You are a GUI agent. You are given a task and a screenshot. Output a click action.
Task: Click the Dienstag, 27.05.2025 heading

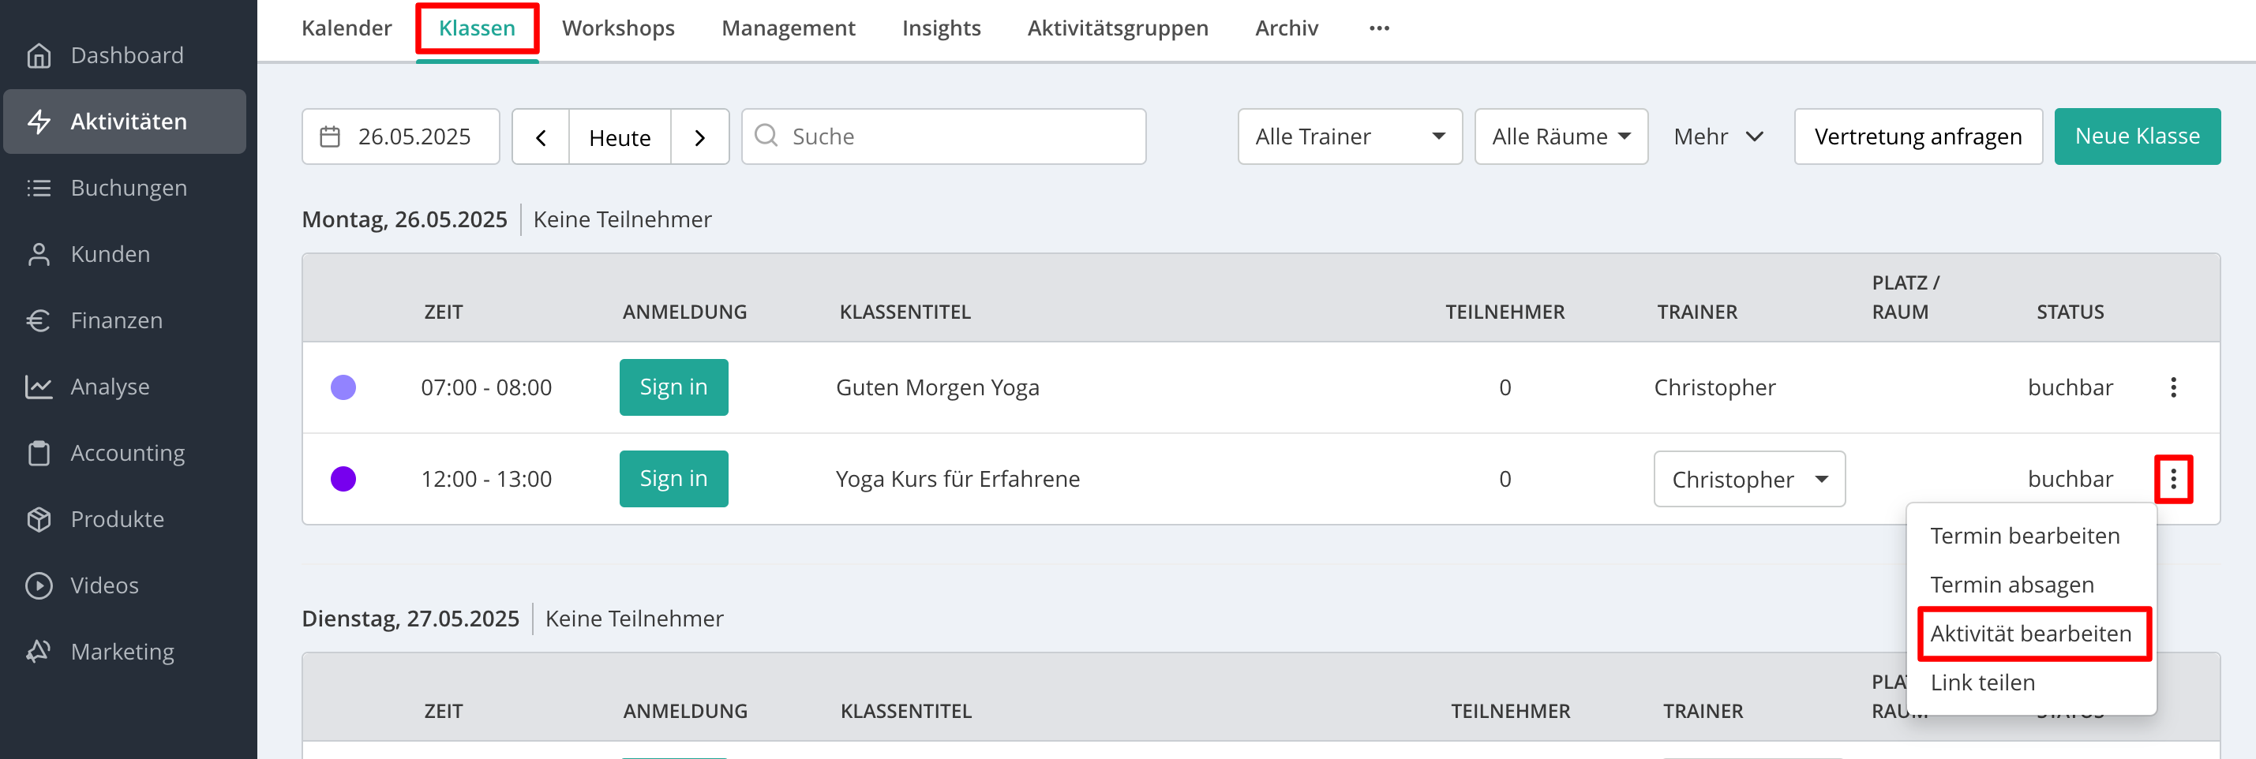point(410,618)
